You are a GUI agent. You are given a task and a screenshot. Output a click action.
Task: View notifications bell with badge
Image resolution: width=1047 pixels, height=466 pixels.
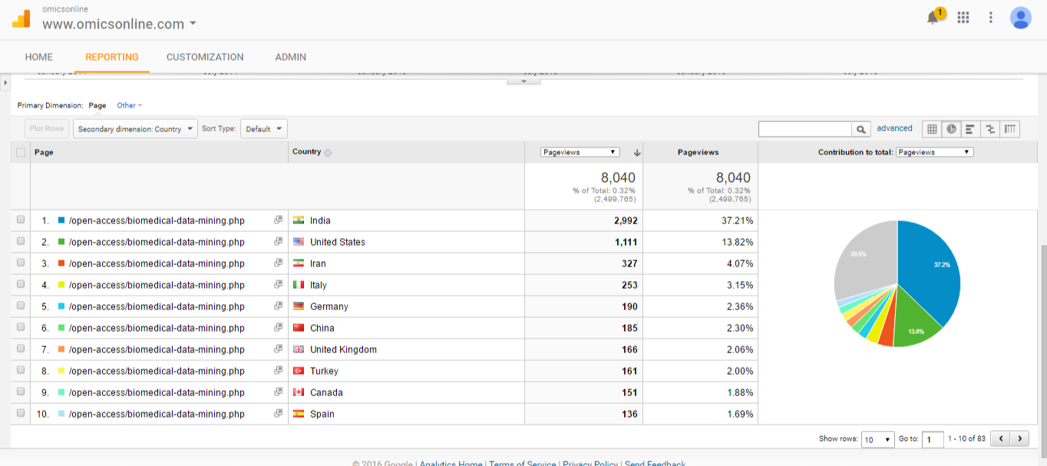(x=934, y=17)
